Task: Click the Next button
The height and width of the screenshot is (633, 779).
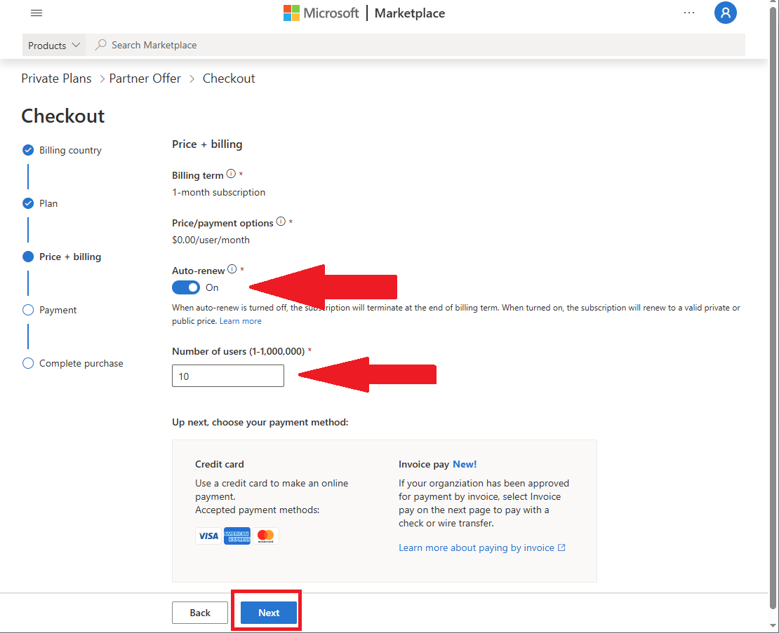Action: click(269, 613)
